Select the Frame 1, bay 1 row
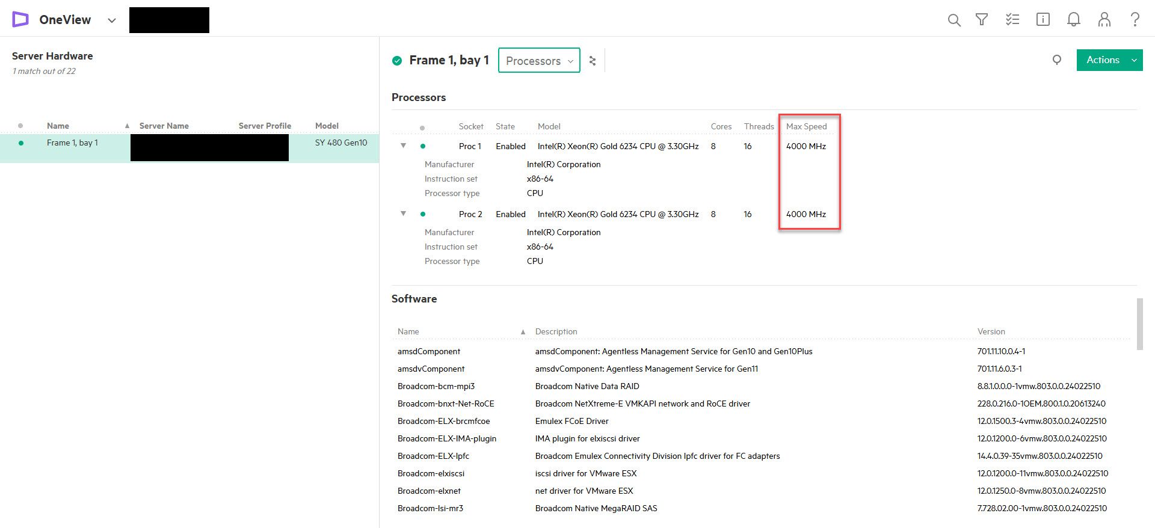1155x528 pixels. tap(189, 148)
